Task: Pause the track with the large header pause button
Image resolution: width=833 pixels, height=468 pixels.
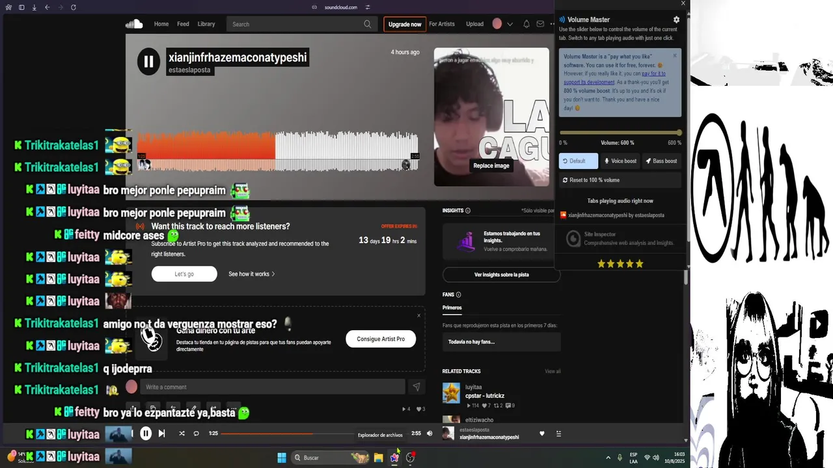Action: (148, 62)
